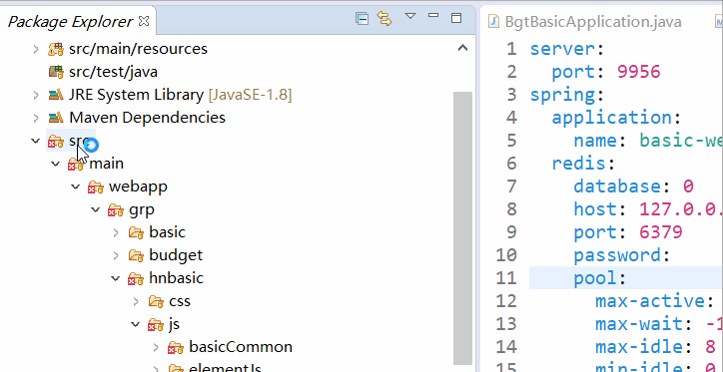
Task: Open the BgtBasicApplication.java editor tab
Action: 593,22
